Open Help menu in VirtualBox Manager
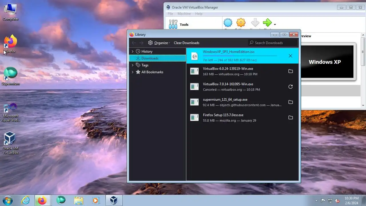The height and width of the screenshot is (206, 366). pos(199,14)
